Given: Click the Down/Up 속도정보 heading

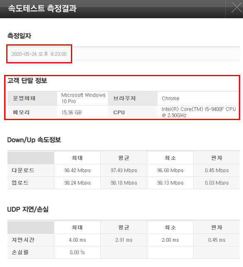Looking at the screenshot, I should [34, 140].
